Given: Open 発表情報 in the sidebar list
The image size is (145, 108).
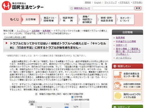Looking at the screenshot, I should [x=120, y=38].
